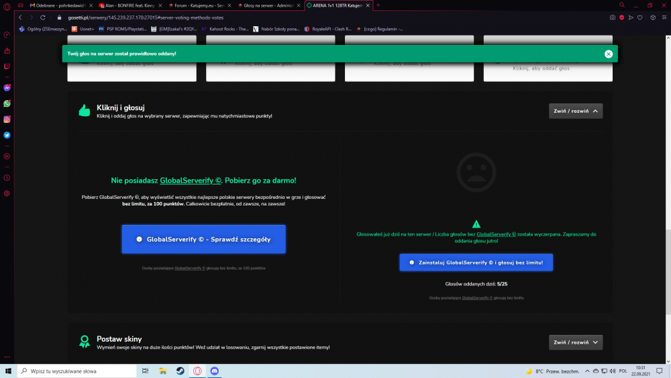Open History clock icon in sidebar
Image resolution: width=671 pixels, height=378 pixels.
pyautogui.click(x=7, y=178)
